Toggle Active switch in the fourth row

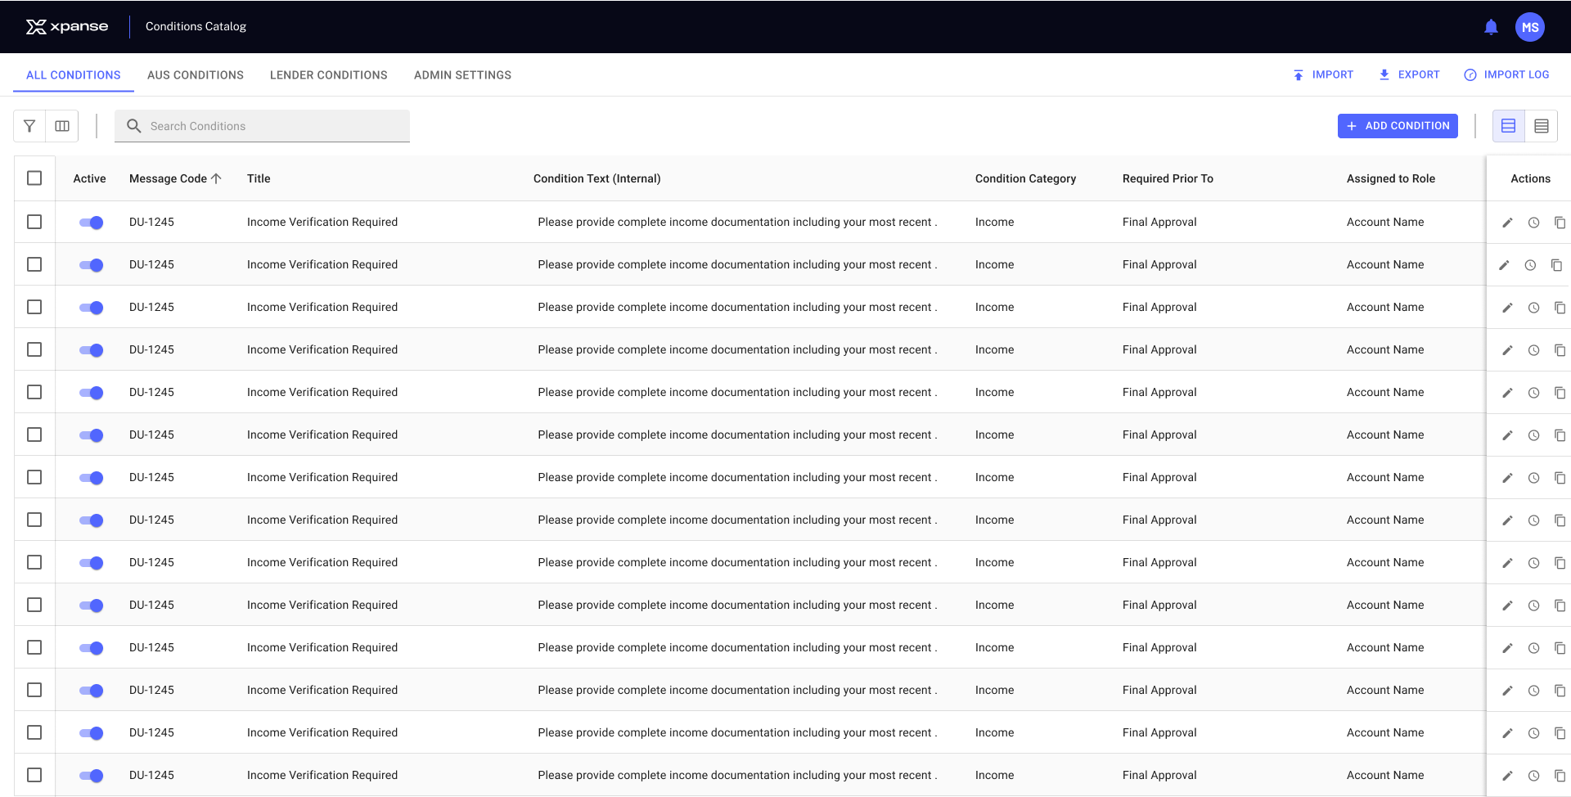pos(91,350)
